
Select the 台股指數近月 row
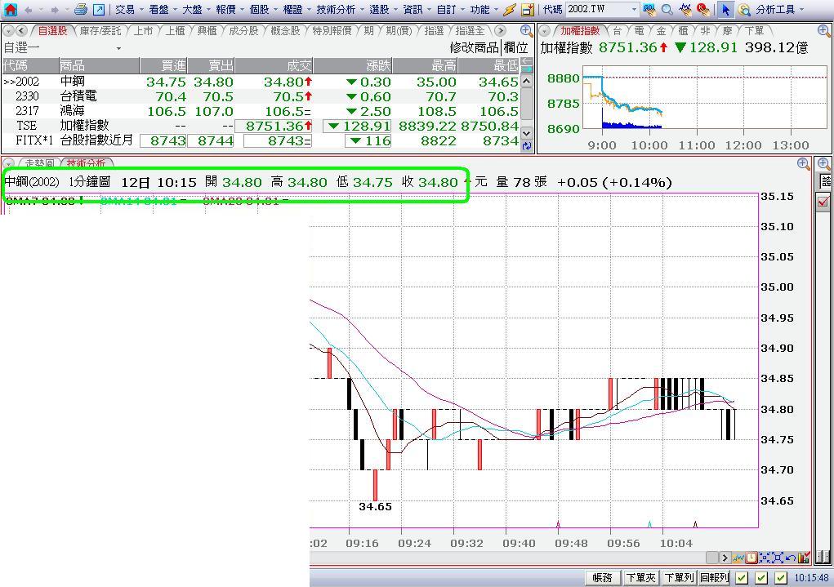(261, 140)
